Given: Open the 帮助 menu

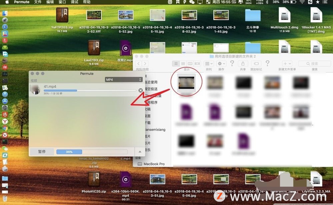Looking at the screenshot, I should pos(87,2).
